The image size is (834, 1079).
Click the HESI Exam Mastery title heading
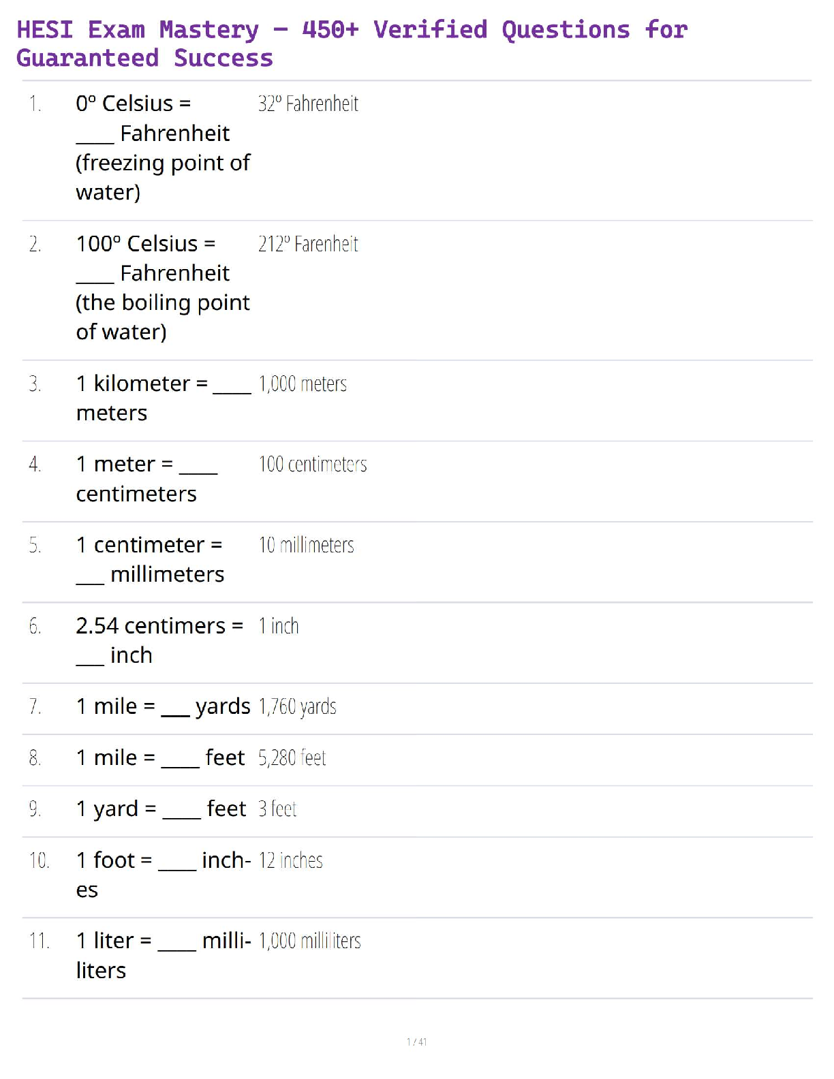click(x=352, y=44)
